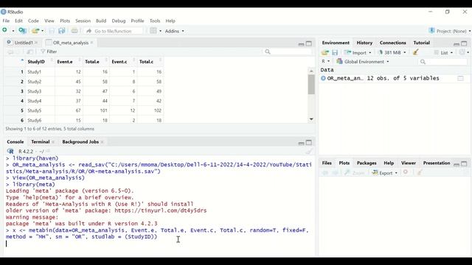Maximize the data viewer source pane
Viewport: 472px width, 265px height.
pyautogui.click(x=309, y=43)
